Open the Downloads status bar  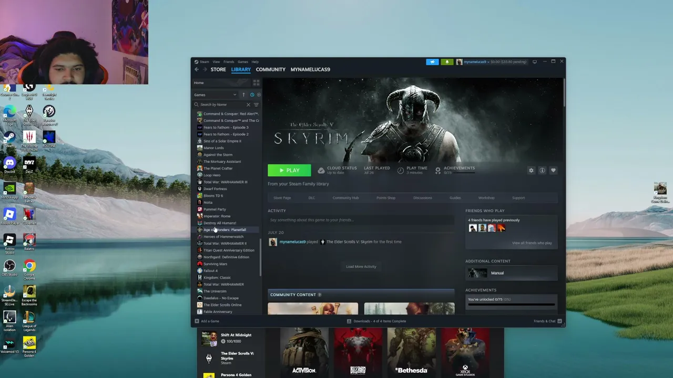(376, 321)
